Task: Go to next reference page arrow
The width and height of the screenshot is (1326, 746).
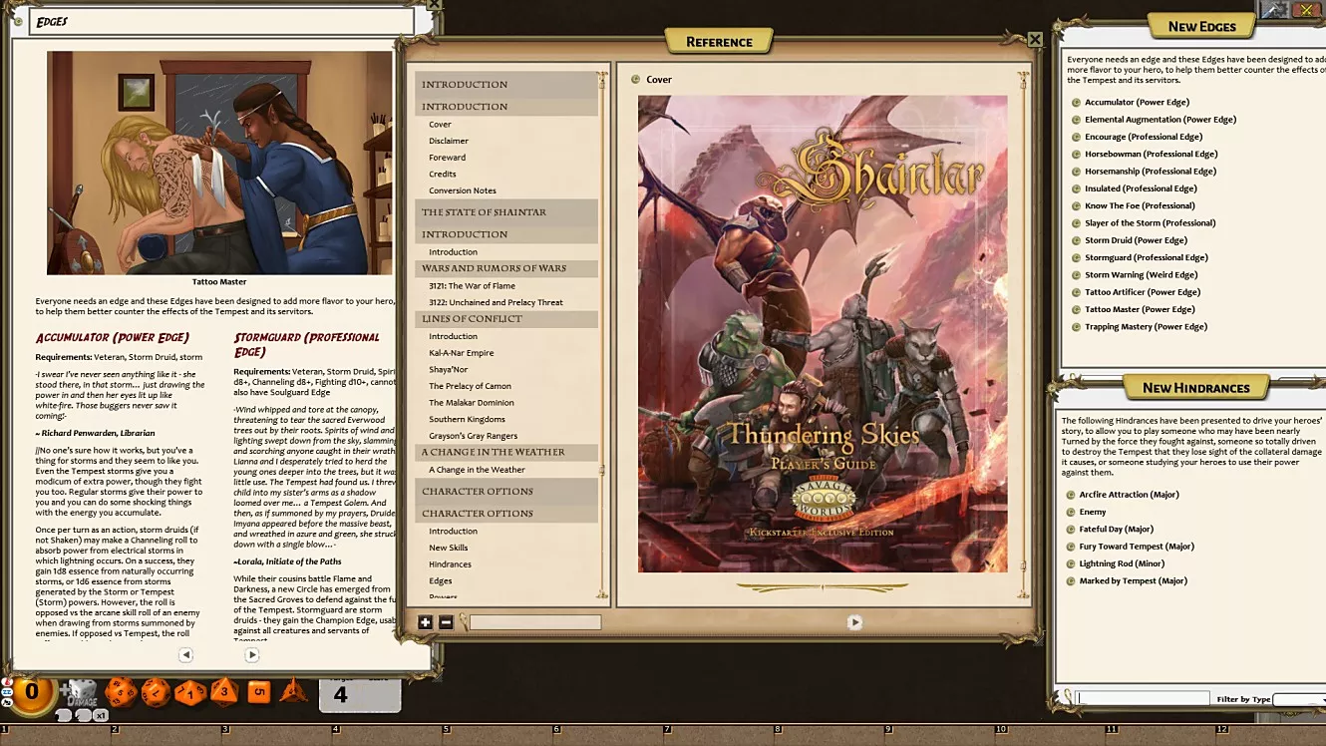Action: [x=854, y=622]
